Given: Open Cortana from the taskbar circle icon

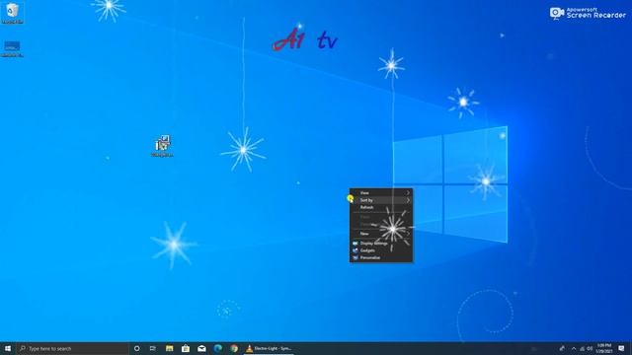Looking at the screenshot, I should [136, 348].
